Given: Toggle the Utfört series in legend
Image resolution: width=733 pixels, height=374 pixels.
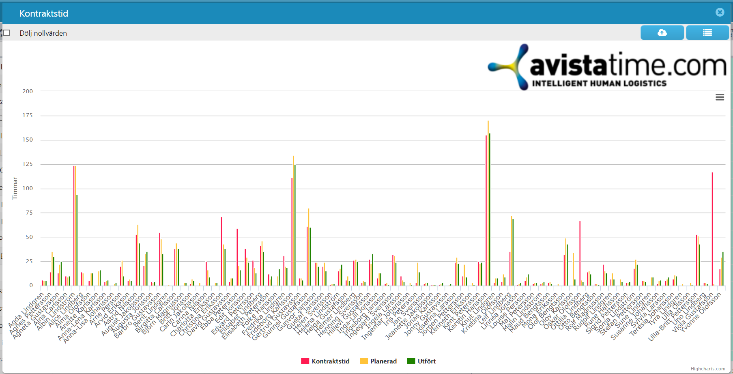Looking at the screenshot, I should 421,361.
